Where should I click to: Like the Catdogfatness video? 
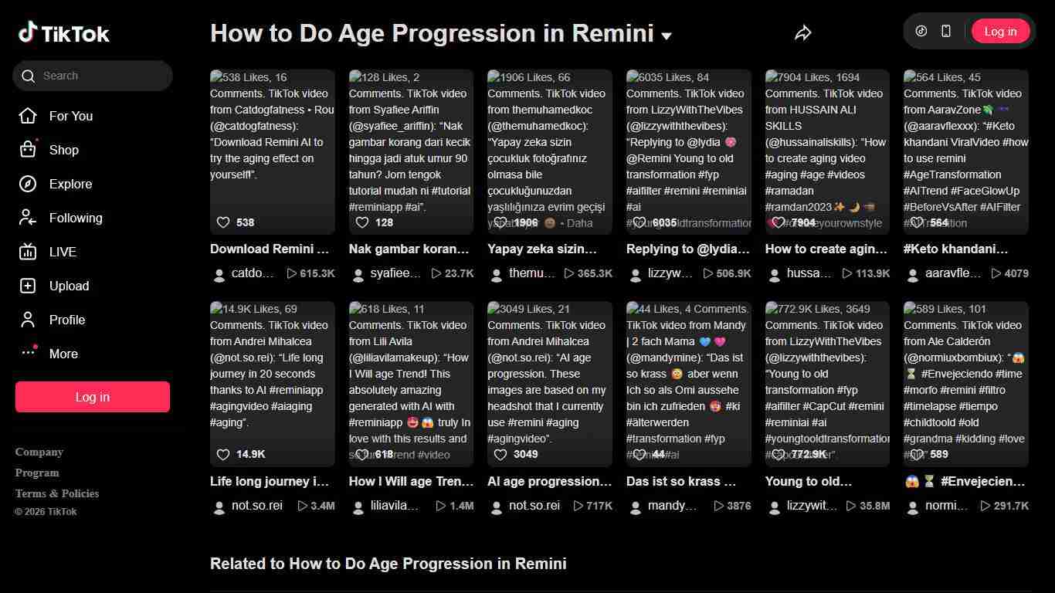223,222
